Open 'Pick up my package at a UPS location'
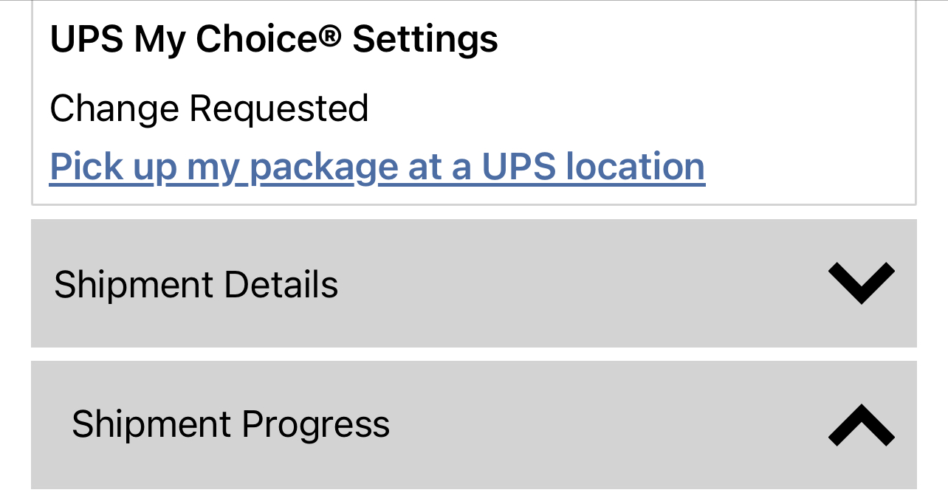 click(x=377, y=167)
